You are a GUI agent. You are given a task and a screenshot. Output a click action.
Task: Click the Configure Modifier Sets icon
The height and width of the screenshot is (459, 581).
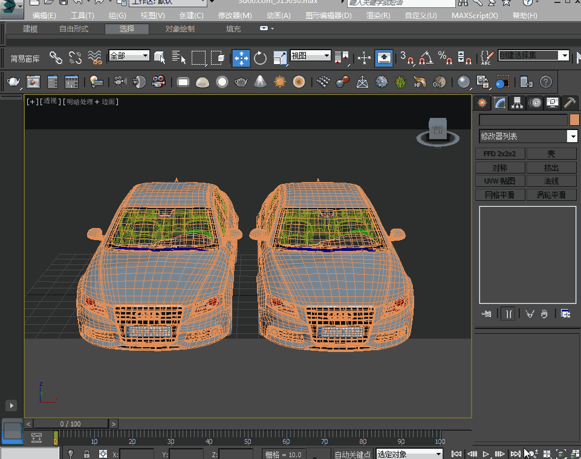pyautogui.click(x=565, y=313)
